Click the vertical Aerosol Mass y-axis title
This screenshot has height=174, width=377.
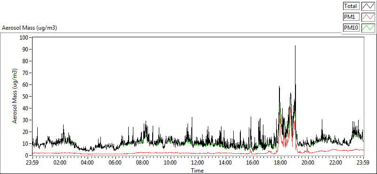point(15,96)
